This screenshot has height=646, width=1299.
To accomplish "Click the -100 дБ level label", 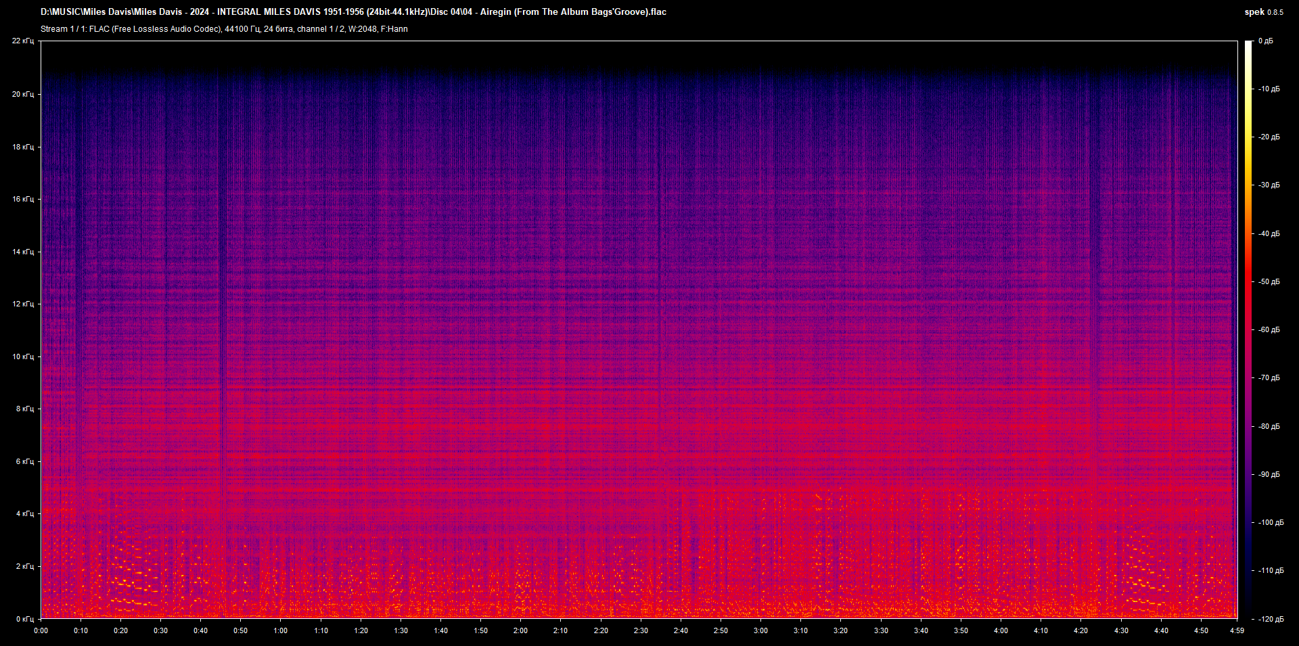I will (1270, 522).
